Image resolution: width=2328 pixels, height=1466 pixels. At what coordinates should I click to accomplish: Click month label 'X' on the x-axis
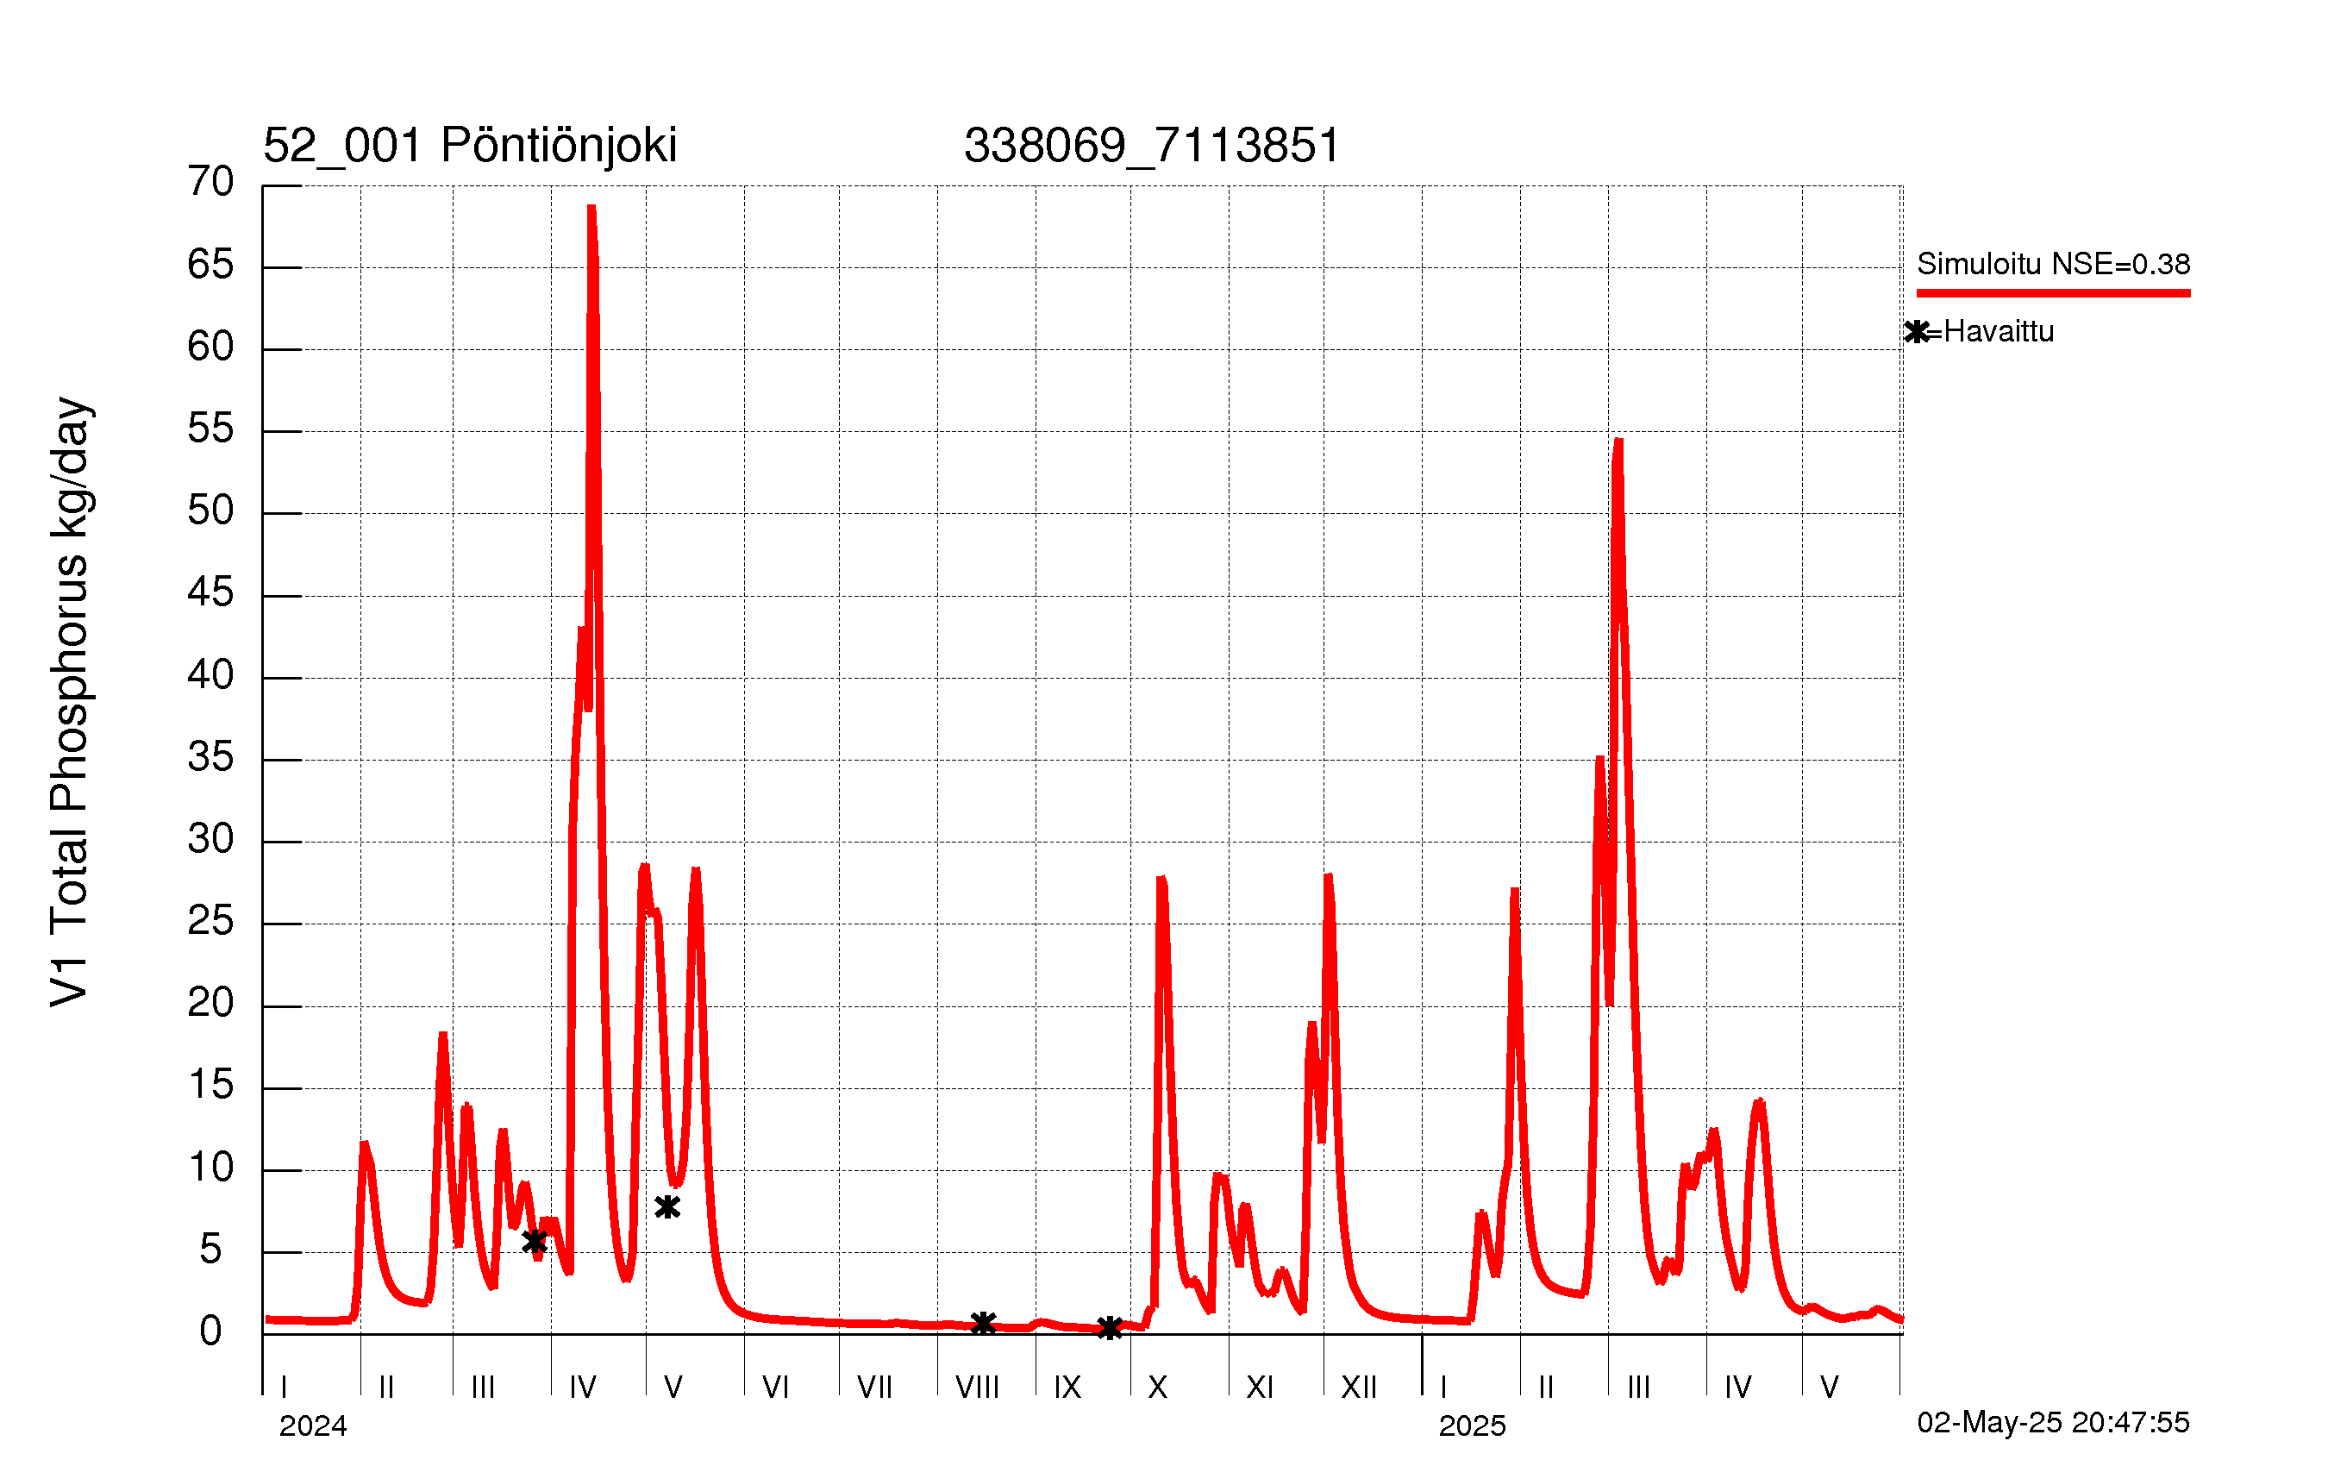coord(1157,1388)
